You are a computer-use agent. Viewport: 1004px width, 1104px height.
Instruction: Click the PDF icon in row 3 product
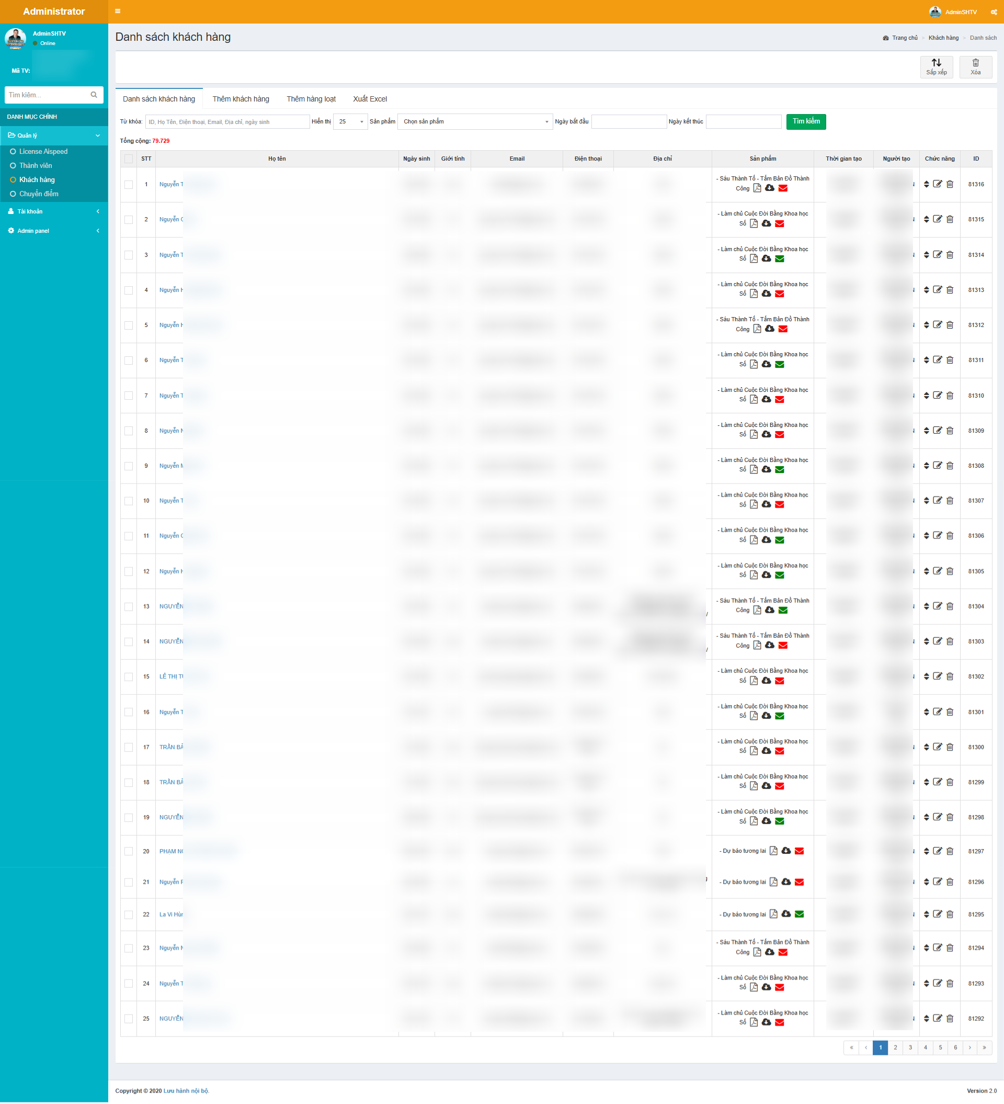(754, 258)
